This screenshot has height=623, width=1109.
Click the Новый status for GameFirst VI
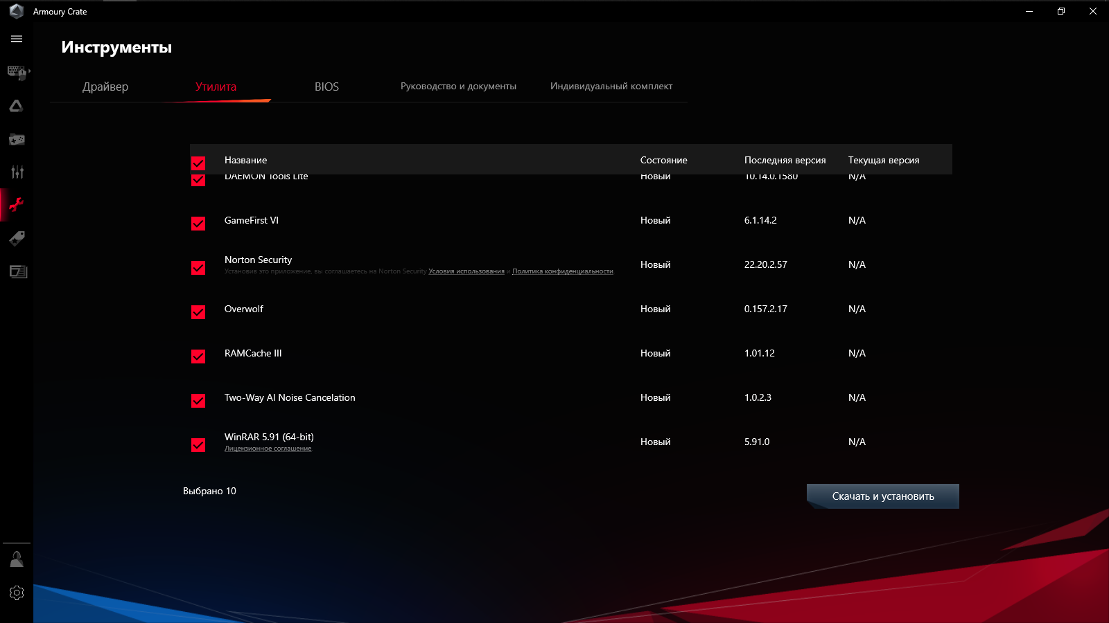[x=656, y=220]
